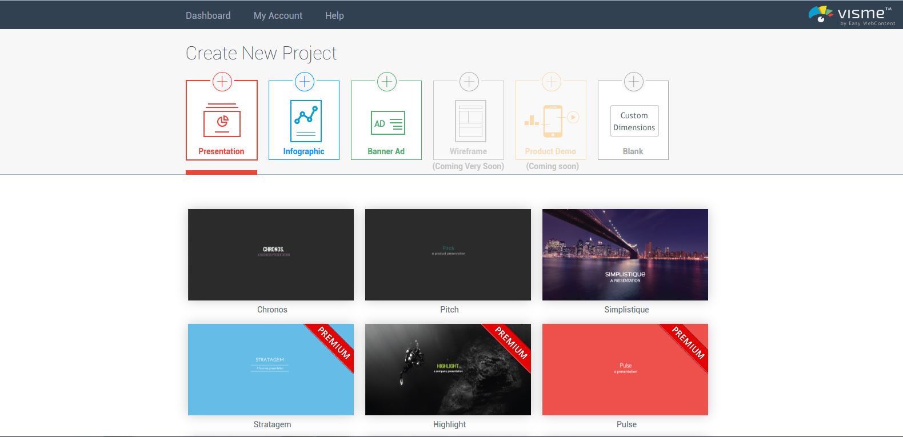Click the Wireframe label
Image resolution: width=903 pixels, height=437 pixels.
coord(468,151)
